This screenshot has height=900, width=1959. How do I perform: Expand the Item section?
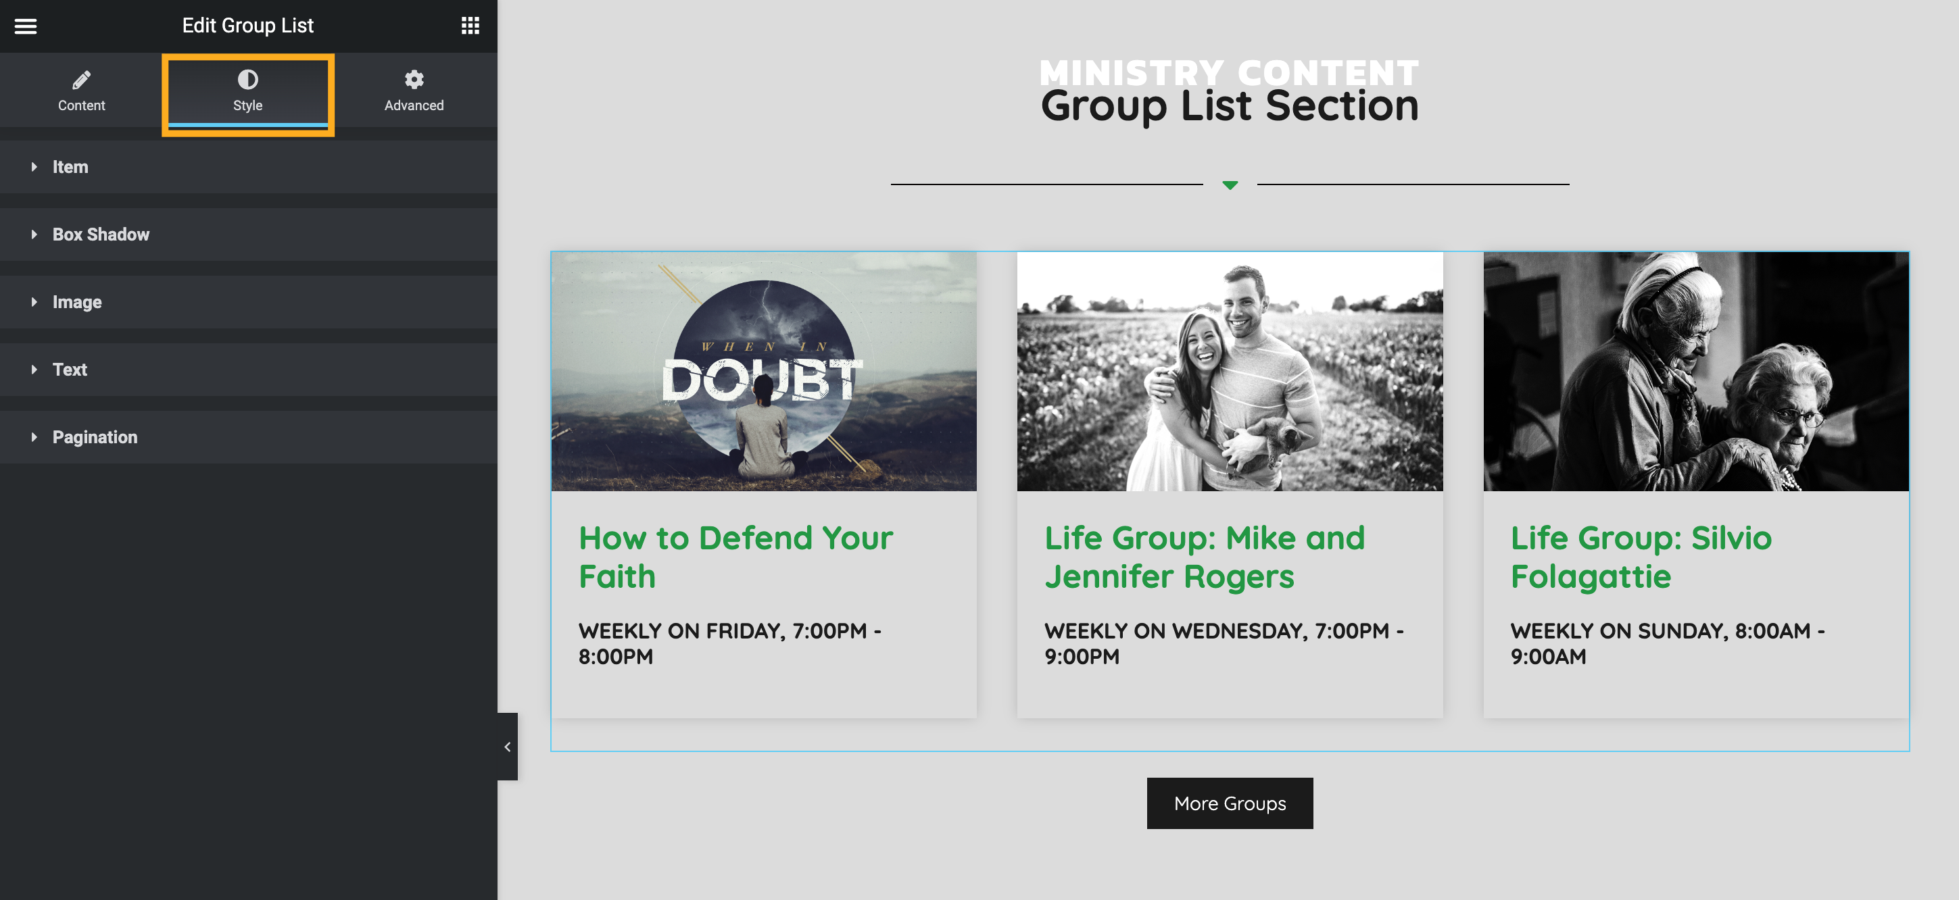pos(249,166)
